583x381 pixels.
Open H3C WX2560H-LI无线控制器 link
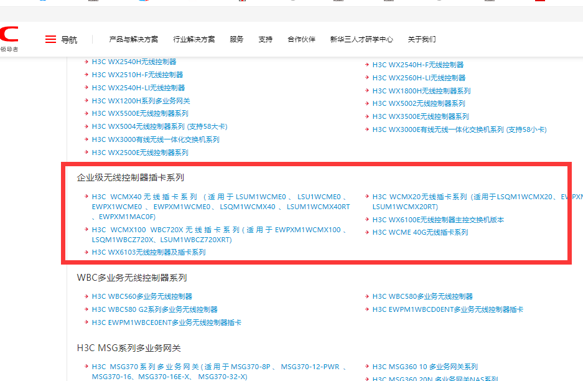click(x=419, y=78)
